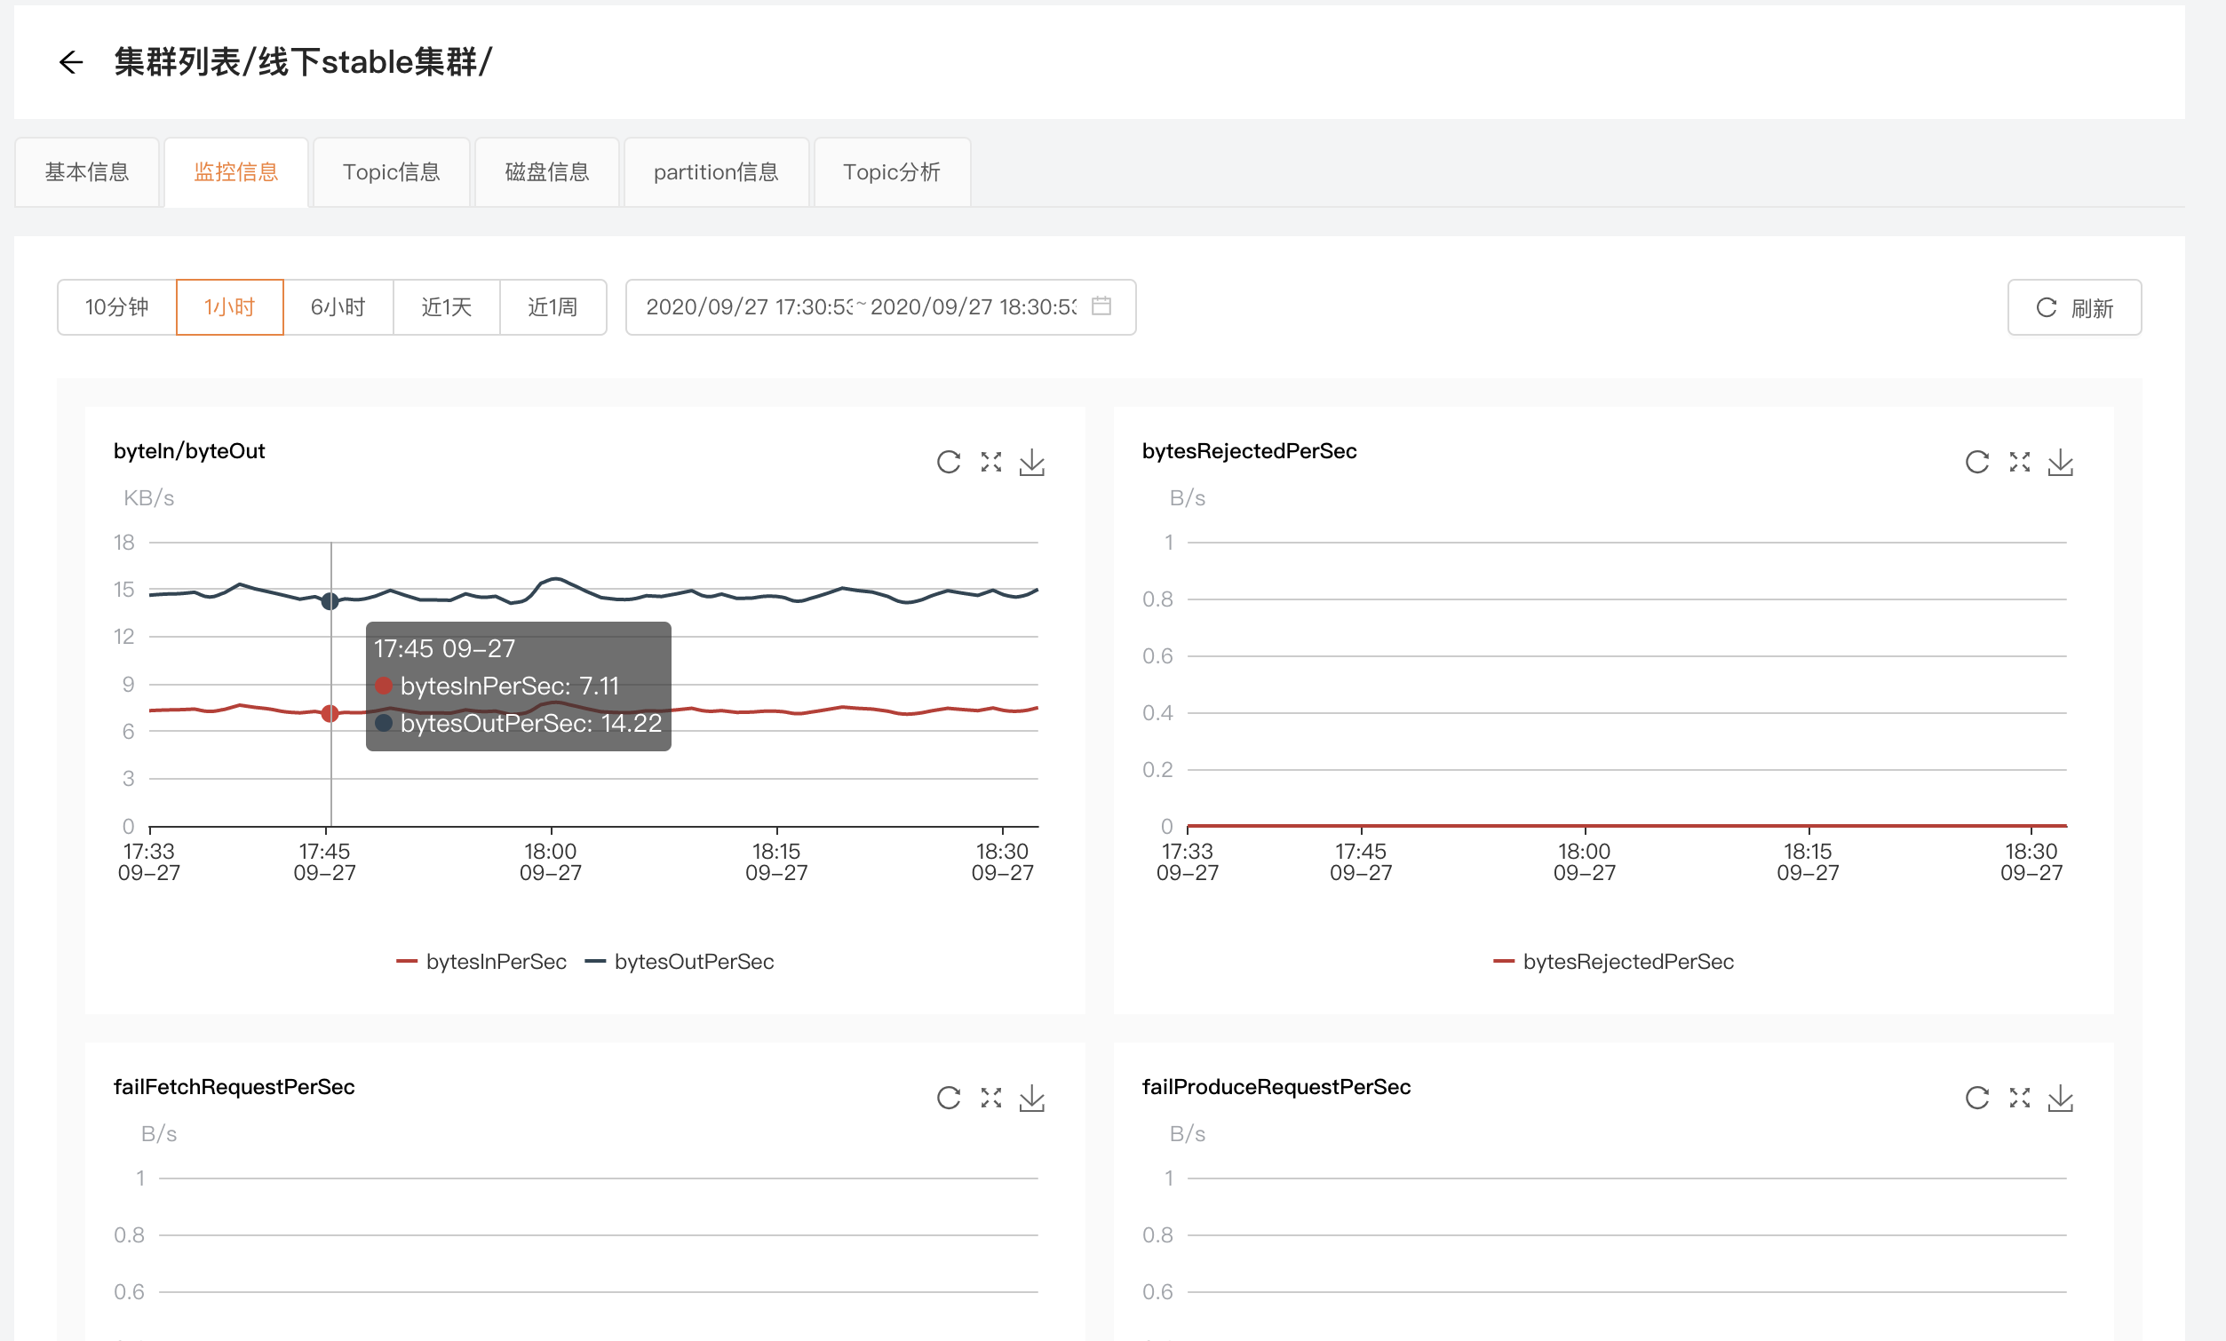Open the partition信息 tab
2226x1341 pixels.
pyautogui.click(x=716, y=172)
